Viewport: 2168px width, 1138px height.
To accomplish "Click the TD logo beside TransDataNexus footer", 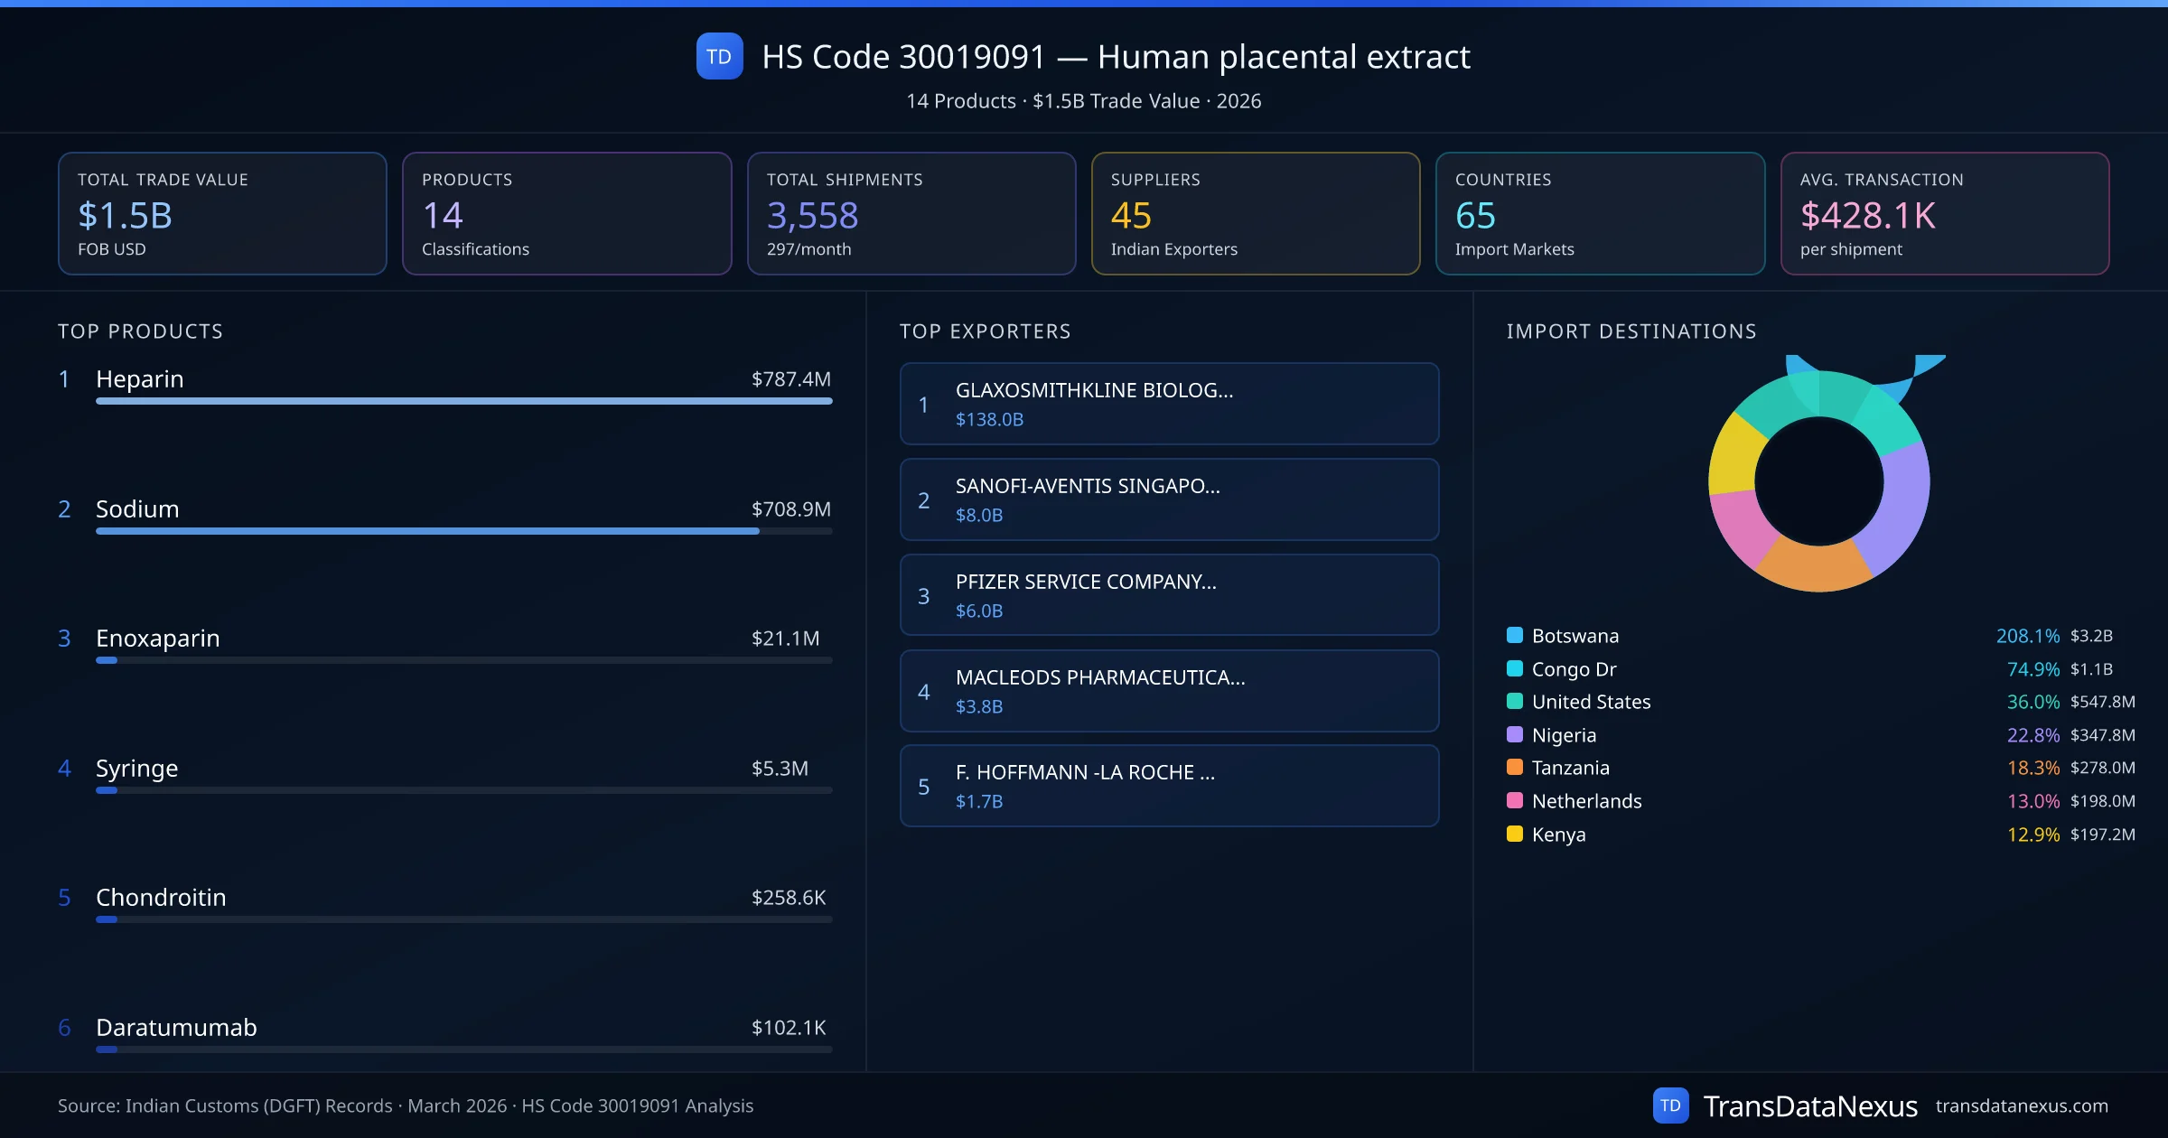I will [x=1670, y=1105].
